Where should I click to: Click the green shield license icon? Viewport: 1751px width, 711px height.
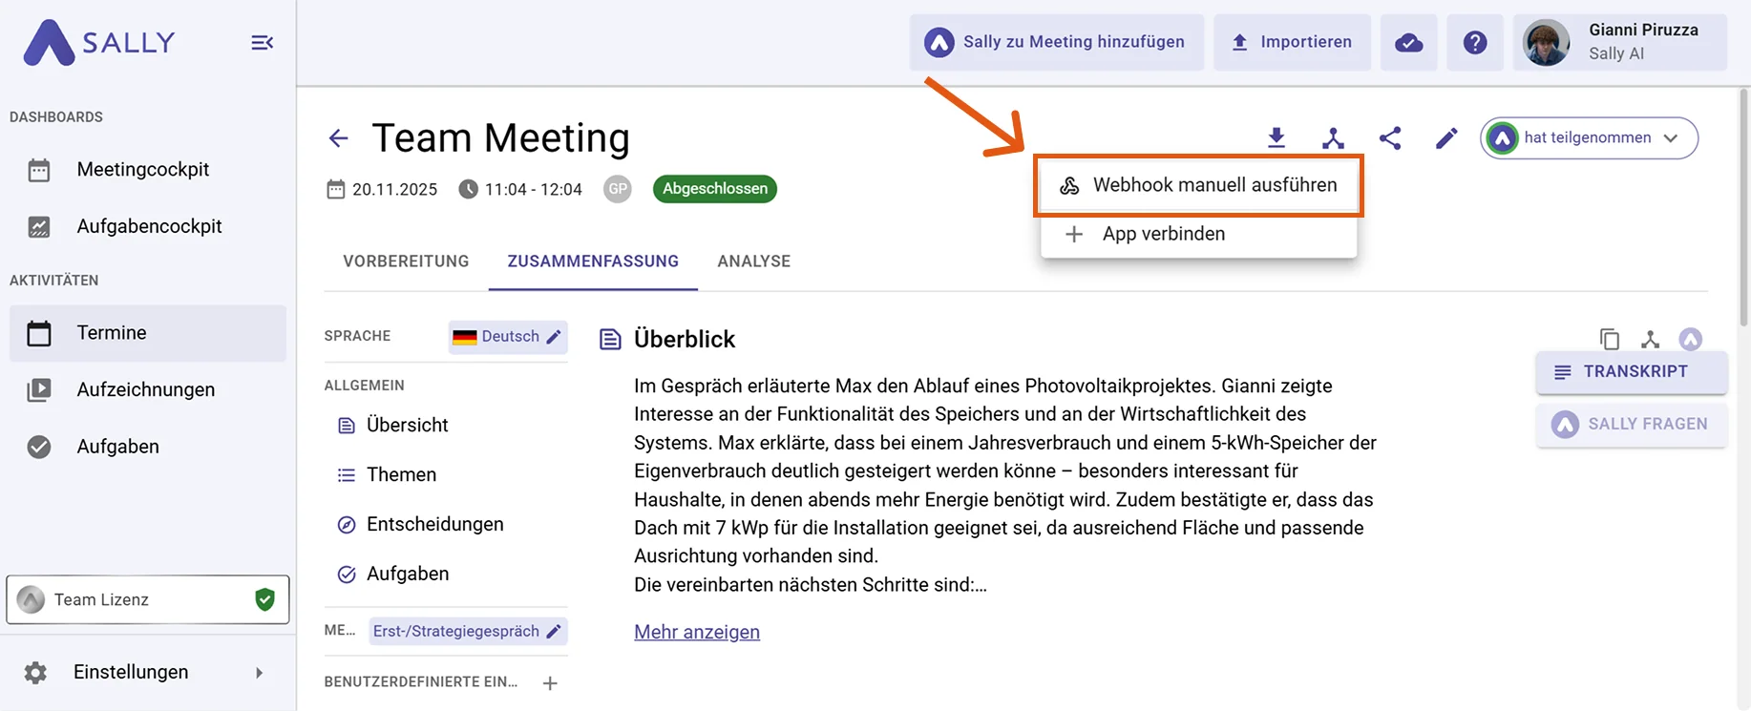(264, 599)
